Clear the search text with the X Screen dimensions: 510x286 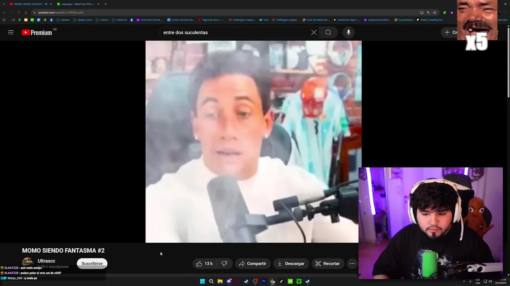pos(314,32)
